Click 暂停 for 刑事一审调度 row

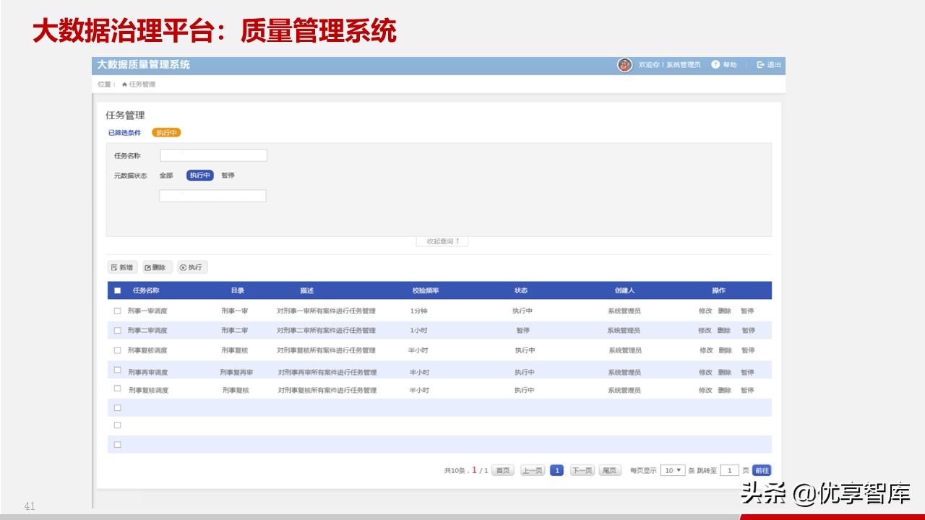coord(747,311)
